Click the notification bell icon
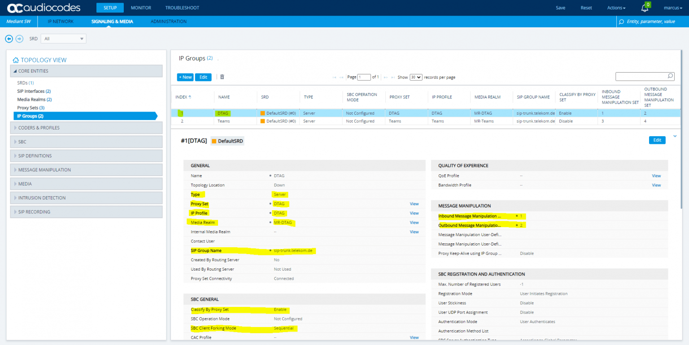This screenshot has width=689, height=345. click(x=645, y=8)
